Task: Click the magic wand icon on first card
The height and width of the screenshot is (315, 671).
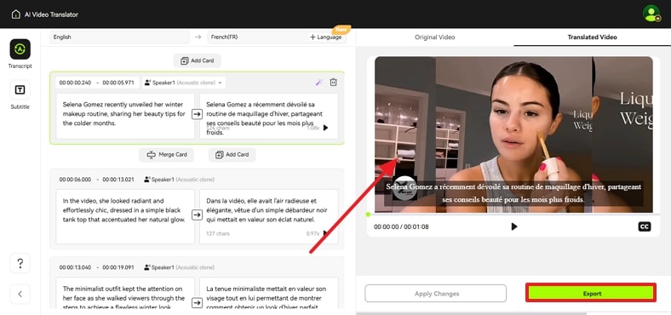Action: point(318,83)
